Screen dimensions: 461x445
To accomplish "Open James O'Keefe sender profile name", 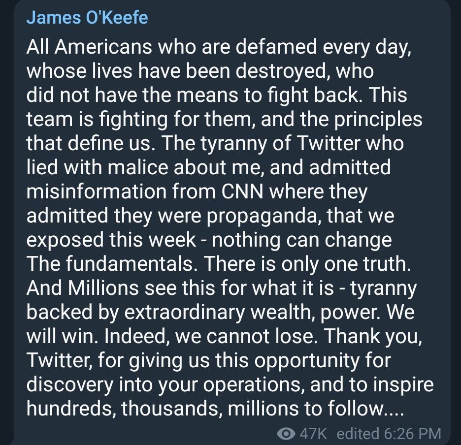I will (87, 18).
